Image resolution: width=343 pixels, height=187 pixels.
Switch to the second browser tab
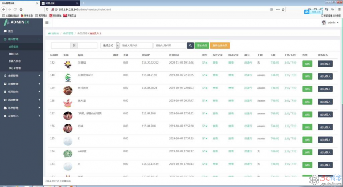coord(60,3)
